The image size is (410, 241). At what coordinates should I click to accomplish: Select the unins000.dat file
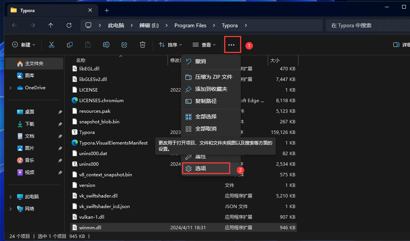tap(93, 153)
